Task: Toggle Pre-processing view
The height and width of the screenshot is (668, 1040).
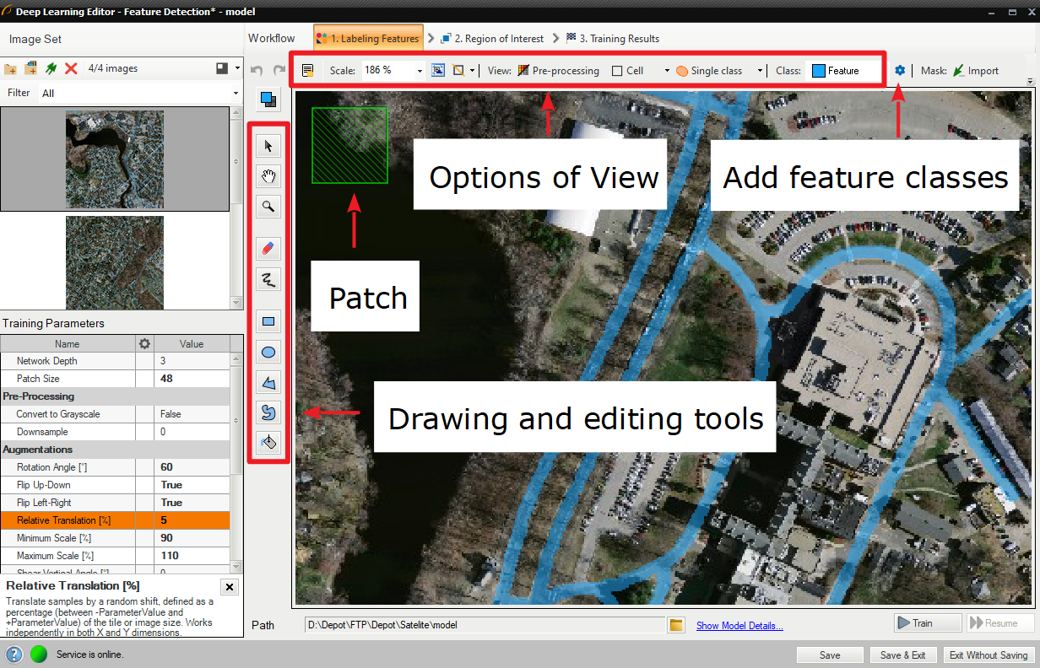Action: (558, 71)
